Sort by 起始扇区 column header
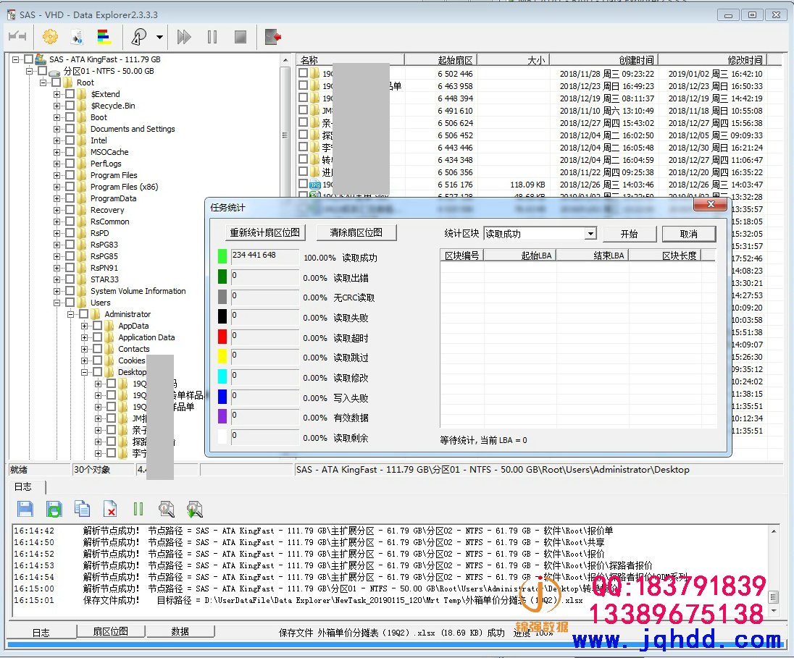The image size is (794, 658). pyautogui.click(x=440, y=60)
